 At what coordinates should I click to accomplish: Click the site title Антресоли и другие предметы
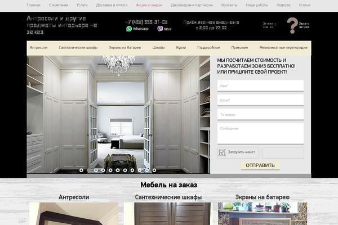point(62,25)
